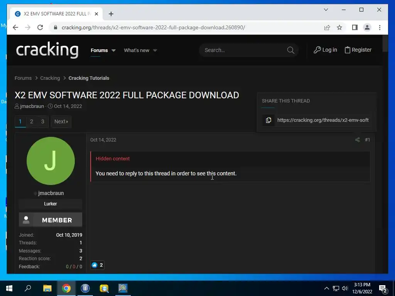Click the Hidden content heading
The height and width of the screenshot is (296, 395).
coord(113,158)
